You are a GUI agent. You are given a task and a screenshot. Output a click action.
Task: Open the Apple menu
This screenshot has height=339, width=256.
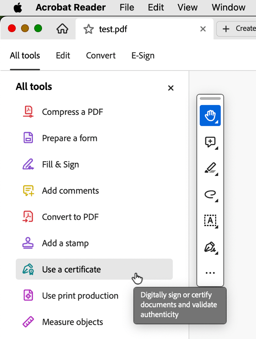point(18,8)
